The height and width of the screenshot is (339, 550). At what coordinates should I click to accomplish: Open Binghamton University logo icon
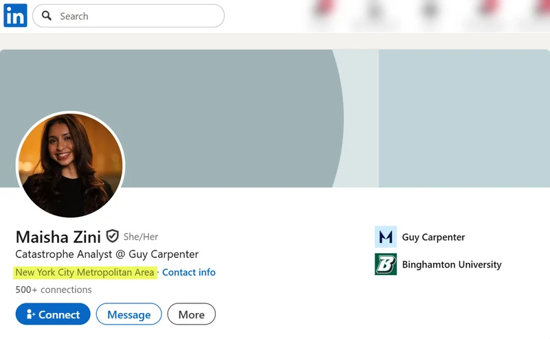tap(386, 264)
